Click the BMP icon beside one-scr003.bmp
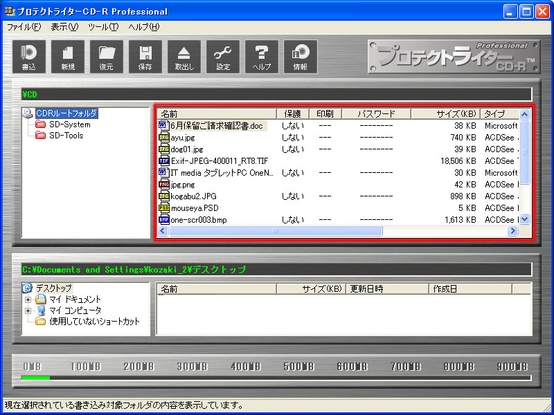 (163, 219)
